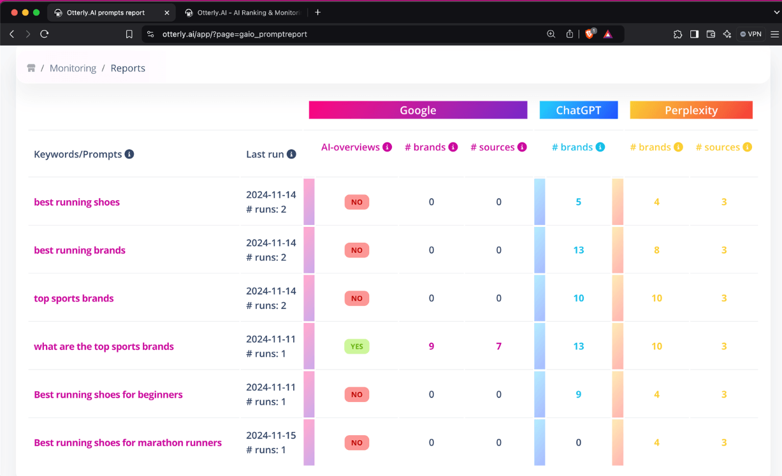
Task: Open a new browser tab
Action: (318, 13)
